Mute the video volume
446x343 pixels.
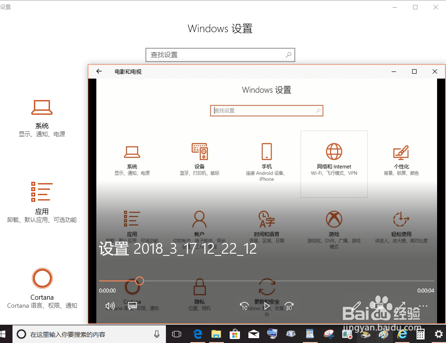click(x=110, y=306)
